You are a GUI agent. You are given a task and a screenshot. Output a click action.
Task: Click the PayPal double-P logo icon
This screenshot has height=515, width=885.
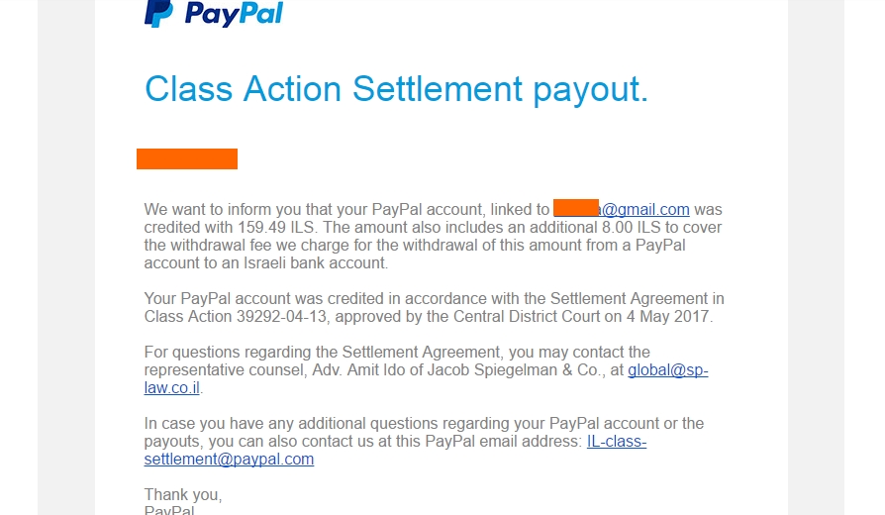click(x=158, y=13)
